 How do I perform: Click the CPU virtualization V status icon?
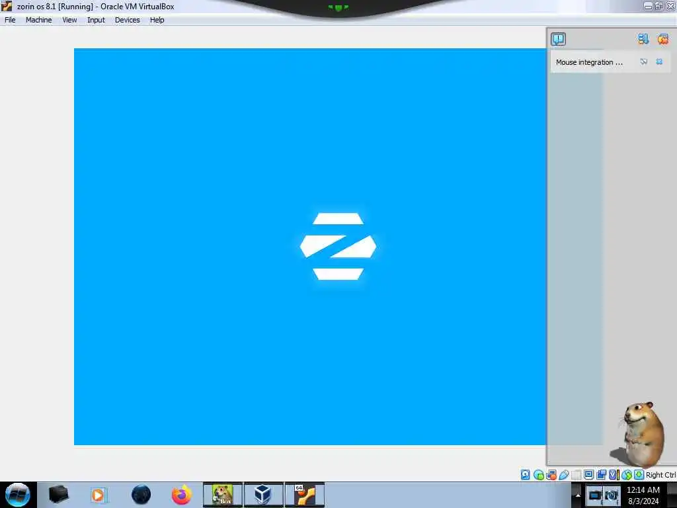tap(613, 475)
